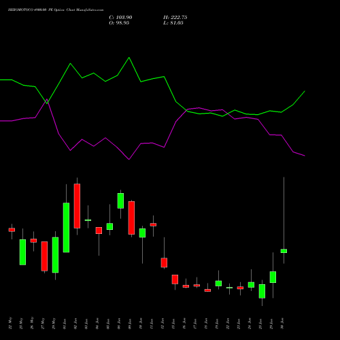Click the 25 Jun date label
This screenshot has width=340, height=340.
261,324
